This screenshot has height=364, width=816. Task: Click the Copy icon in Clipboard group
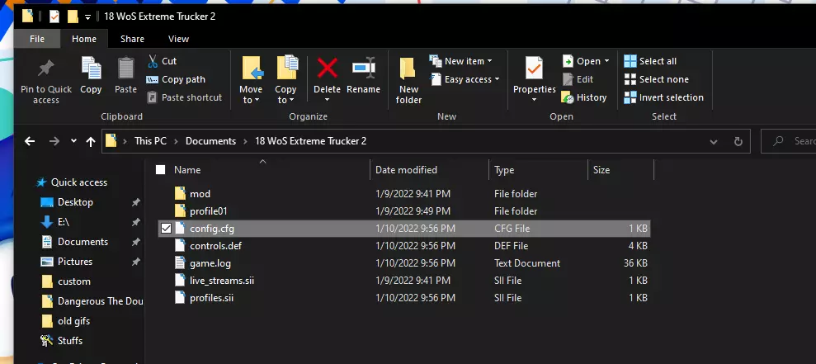pos(91,69)
